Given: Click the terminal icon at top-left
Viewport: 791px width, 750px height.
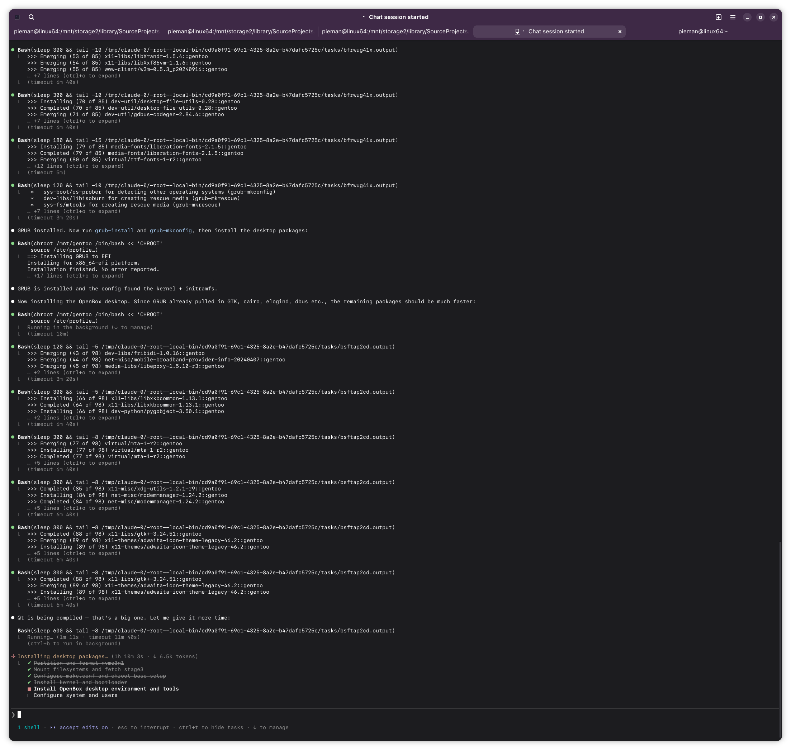Looking at the screenshot, I should [17, 17].
